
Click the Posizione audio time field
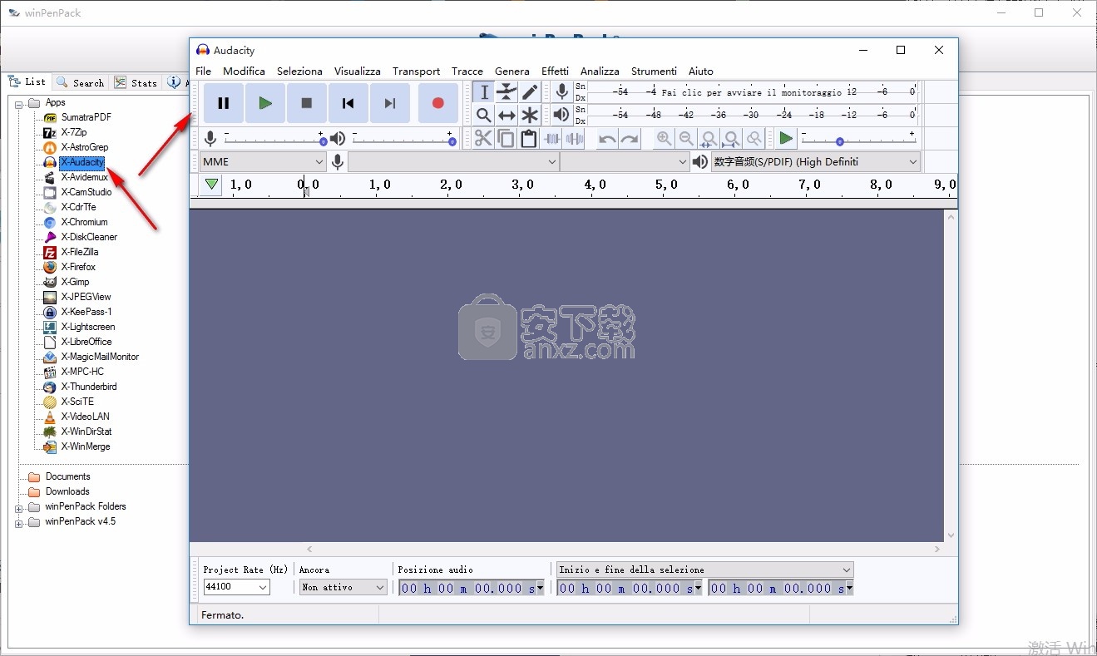472,588
